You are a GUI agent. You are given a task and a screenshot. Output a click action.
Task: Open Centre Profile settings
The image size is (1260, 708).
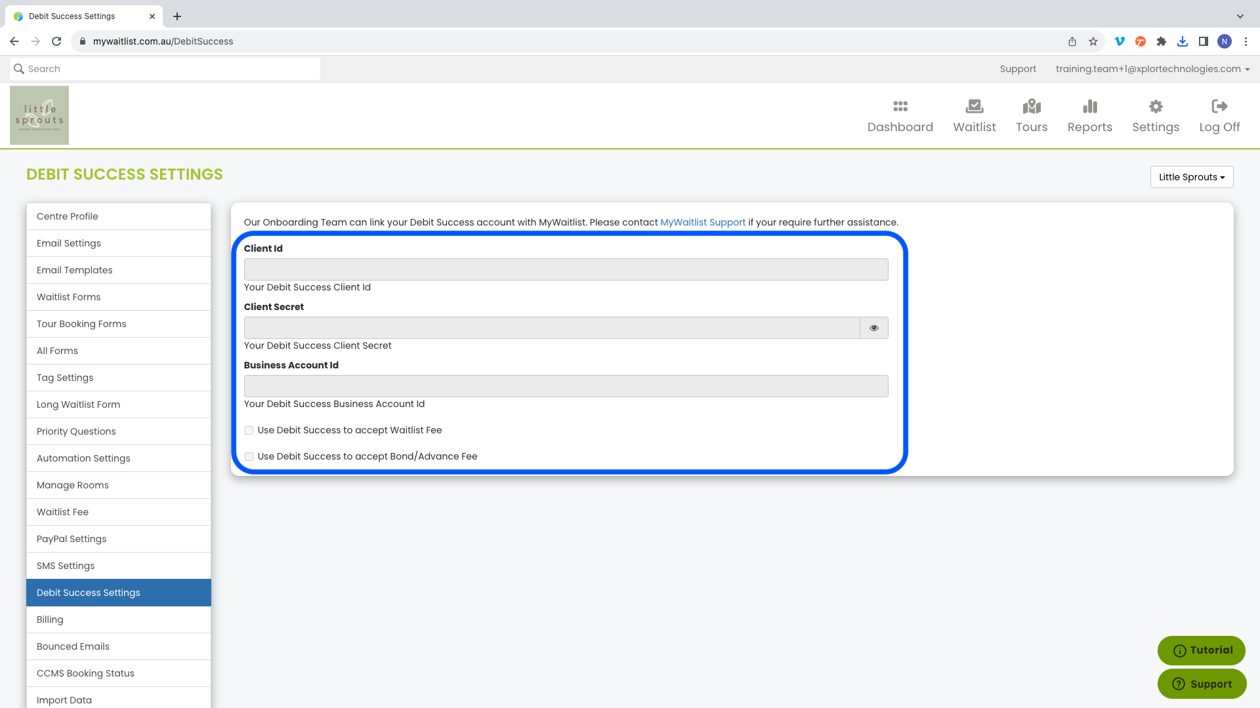click(119, 216)
